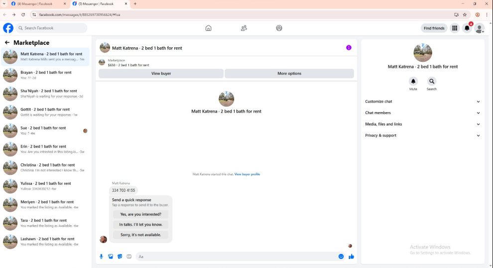This screenshot has height=268, width=493.
Task: Choose a sticker from the sticker icon
Action: (120, 257)
